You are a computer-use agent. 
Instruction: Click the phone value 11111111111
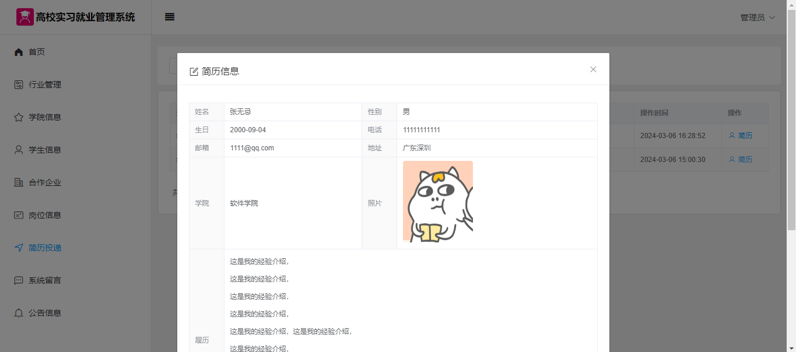click(x=422, y=130)
